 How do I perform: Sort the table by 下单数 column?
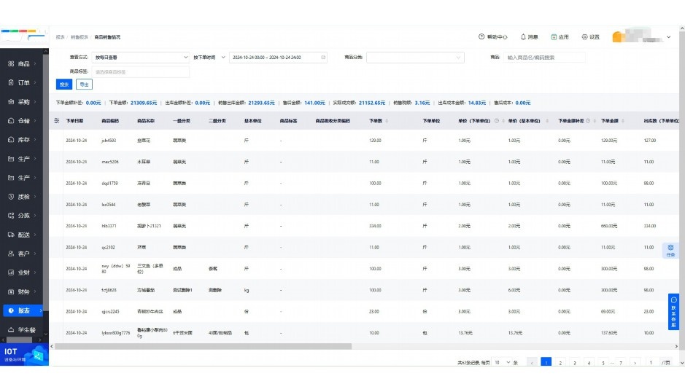pos(386,121)
